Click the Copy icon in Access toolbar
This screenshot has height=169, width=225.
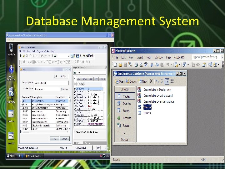pyautogui.click(x=157, y=65)
